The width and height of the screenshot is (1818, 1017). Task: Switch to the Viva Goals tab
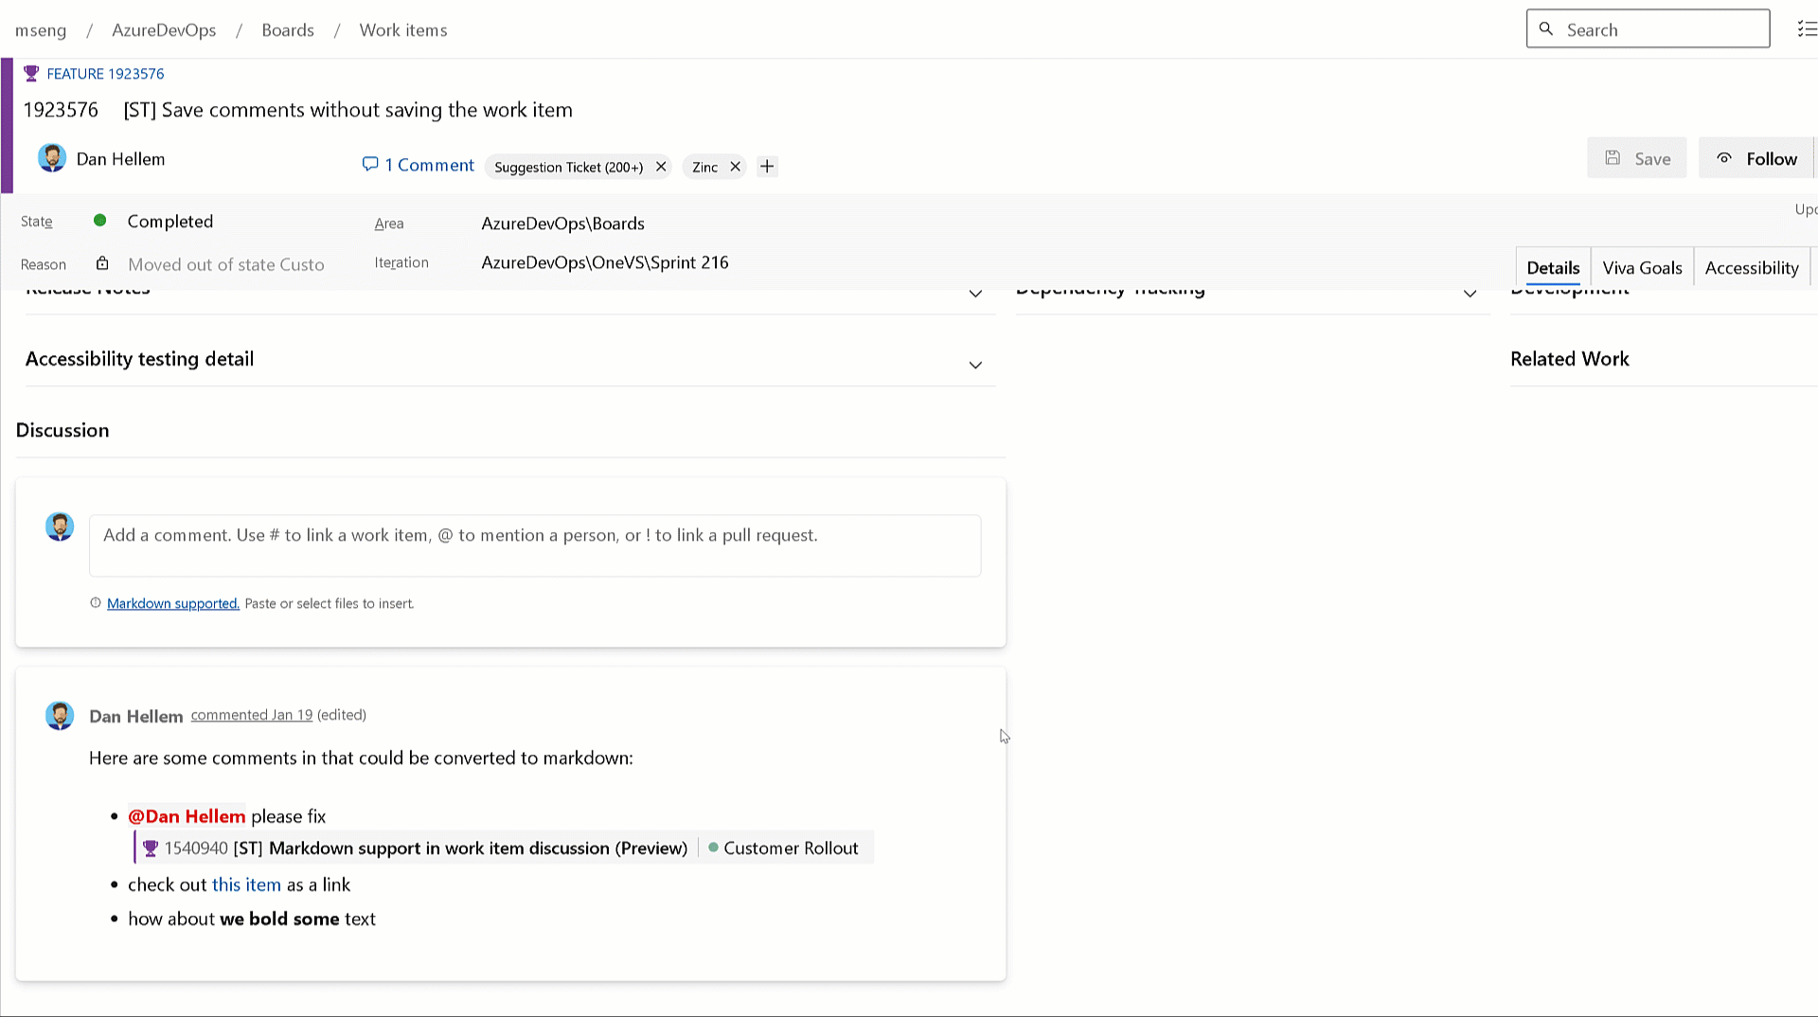click(1641, 267)
